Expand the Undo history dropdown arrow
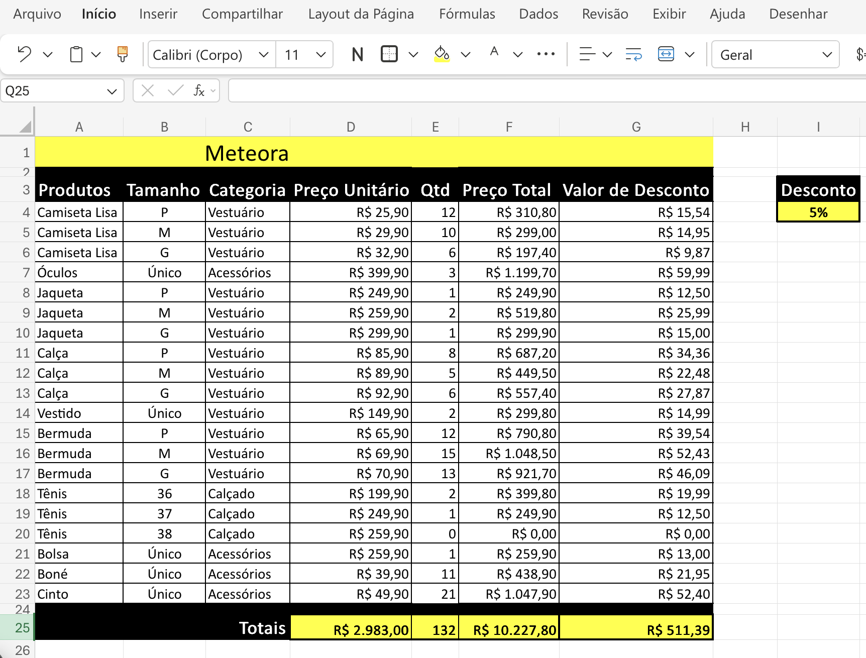 point(48,54)
